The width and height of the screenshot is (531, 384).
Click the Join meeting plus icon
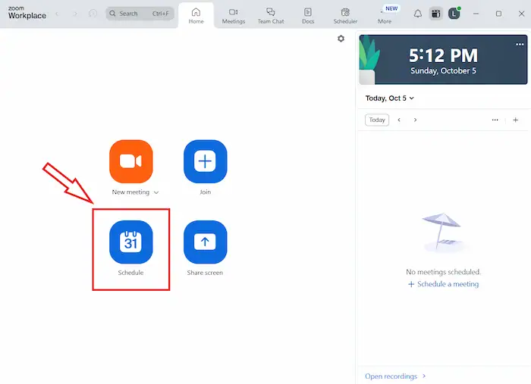[205, 161]
